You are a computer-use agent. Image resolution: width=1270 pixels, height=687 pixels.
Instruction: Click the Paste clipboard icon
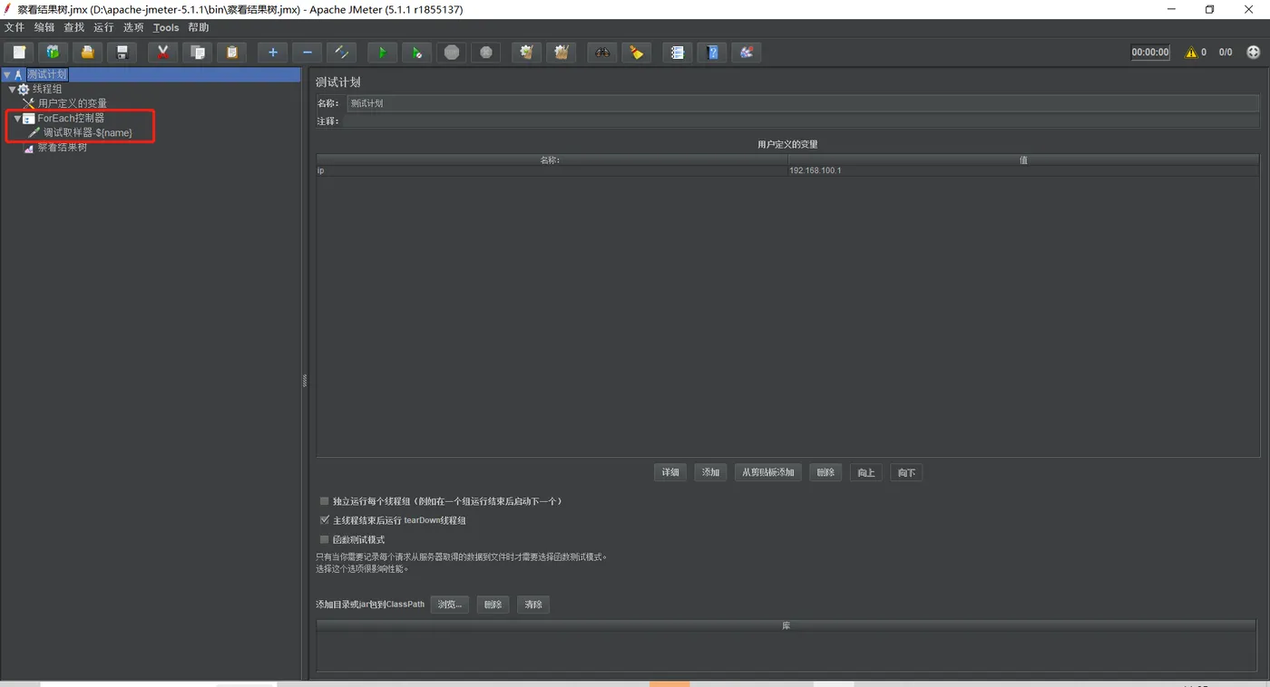(231, 53)
